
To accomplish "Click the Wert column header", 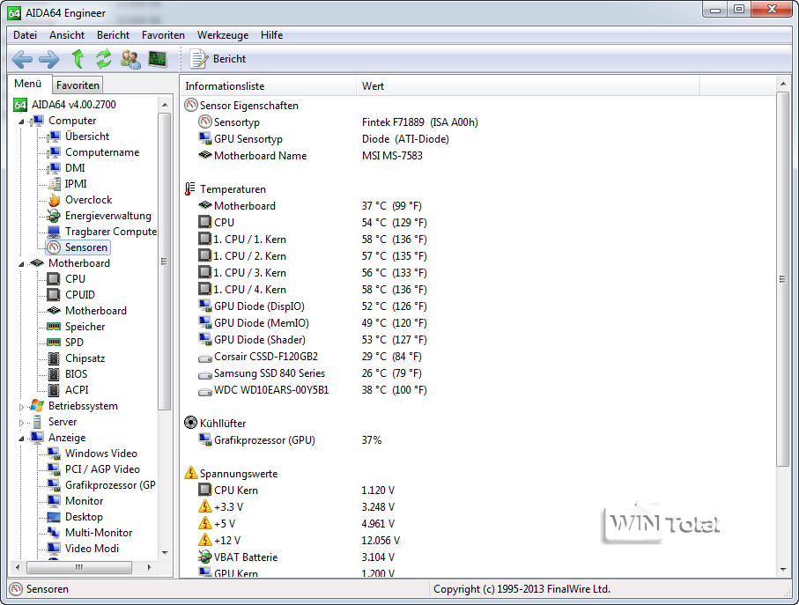I will tap(528, 86).
